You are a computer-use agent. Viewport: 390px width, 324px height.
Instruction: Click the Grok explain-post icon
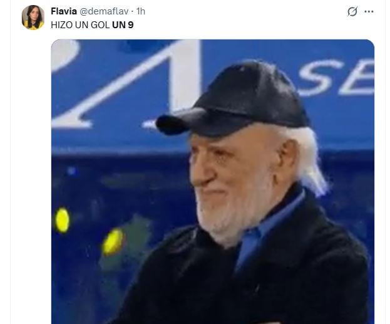point(352,11)
